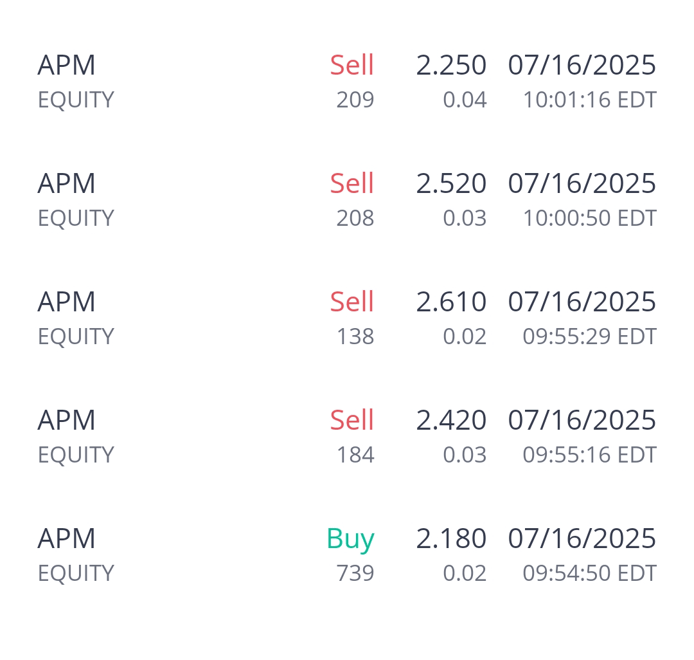Select EQUITY label in the Buy row
The height and width of the screenshot is (660, 694).
tap(76, 573)
